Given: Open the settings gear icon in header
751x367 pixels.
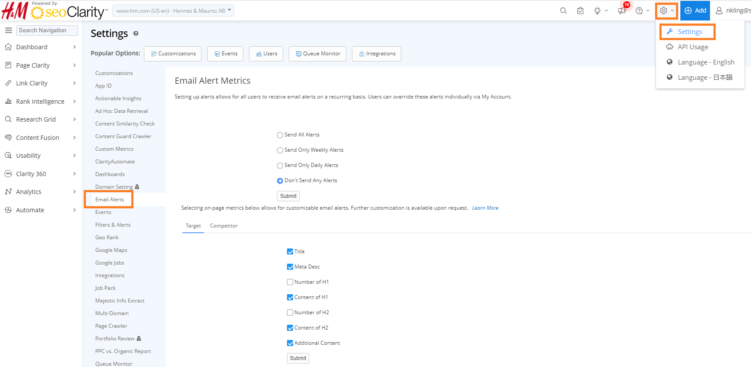Looking at the screenshot, I should pos(664,11).
